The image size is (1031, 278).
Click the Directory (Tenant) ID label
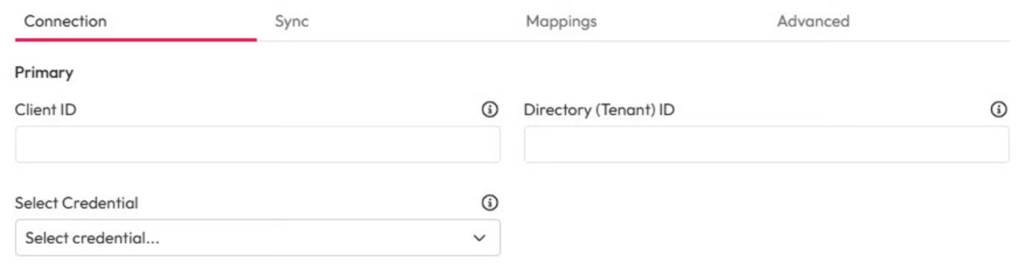(x=599, y=110)
